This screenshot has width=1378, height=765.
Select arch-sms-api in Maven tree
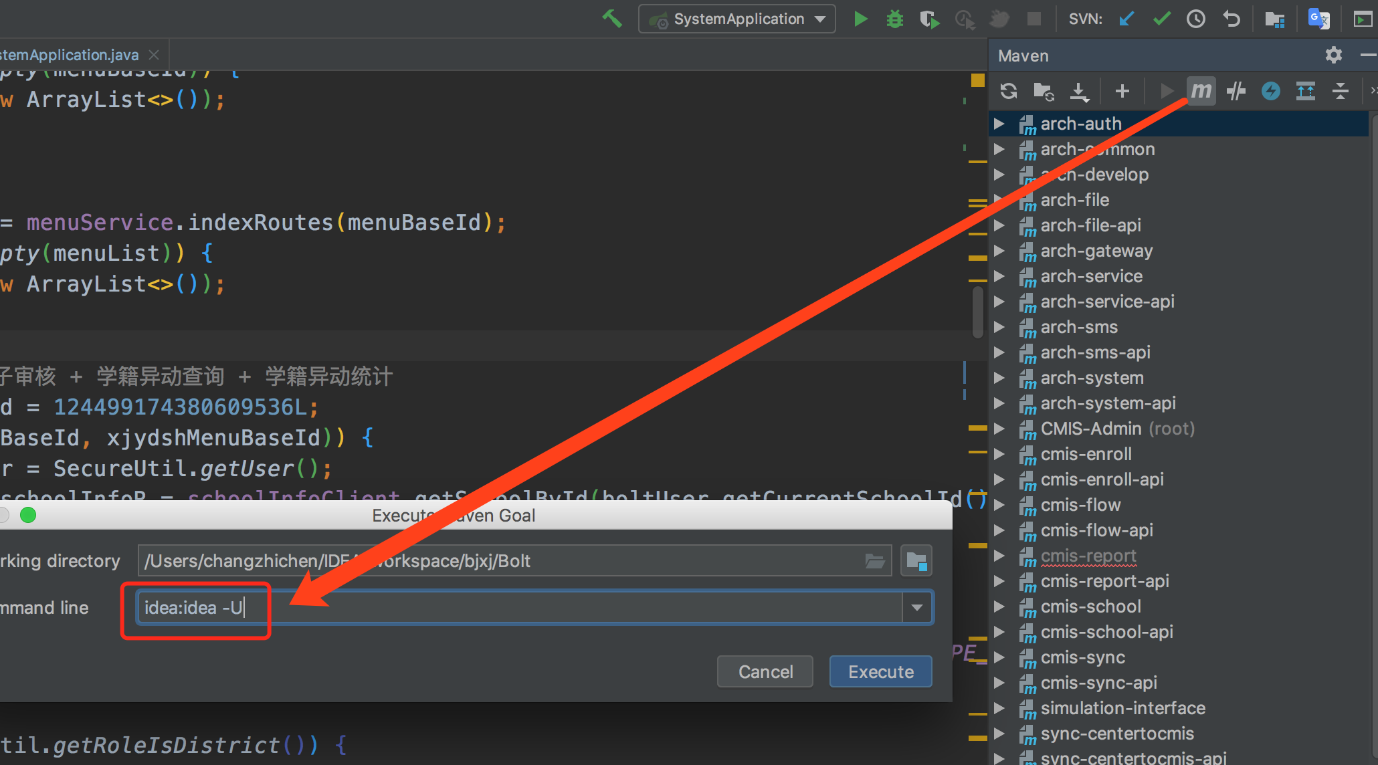point(1095,352)
